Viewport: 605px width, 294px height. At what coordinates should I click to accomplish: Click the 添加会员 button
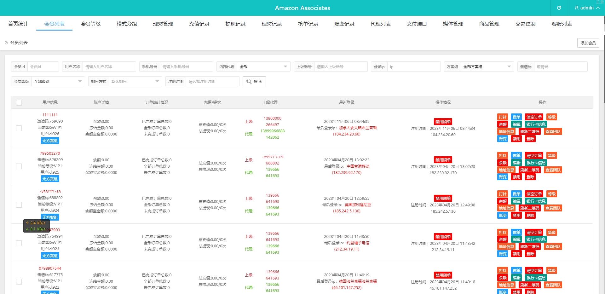pyautogui.click(x=588, y=43)
